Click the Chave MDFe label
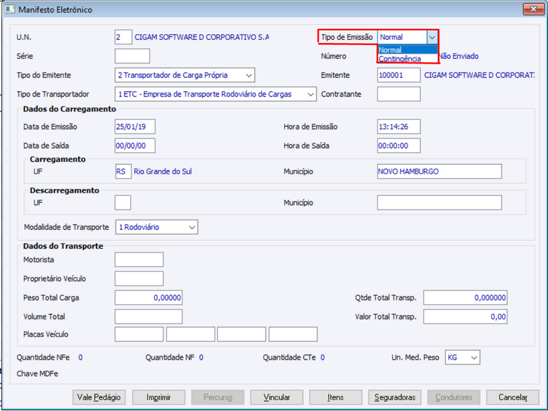This screenshot has width=548, height=411. 38,373
